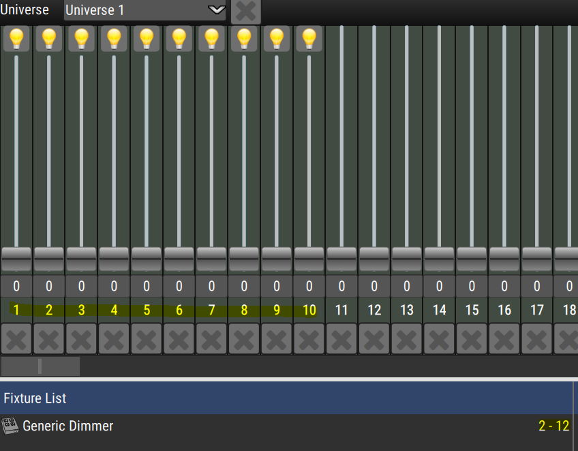The width and height of the screenshot is (578, 451).
Task: Click the value field of channel 1
Action: [16, 286]
